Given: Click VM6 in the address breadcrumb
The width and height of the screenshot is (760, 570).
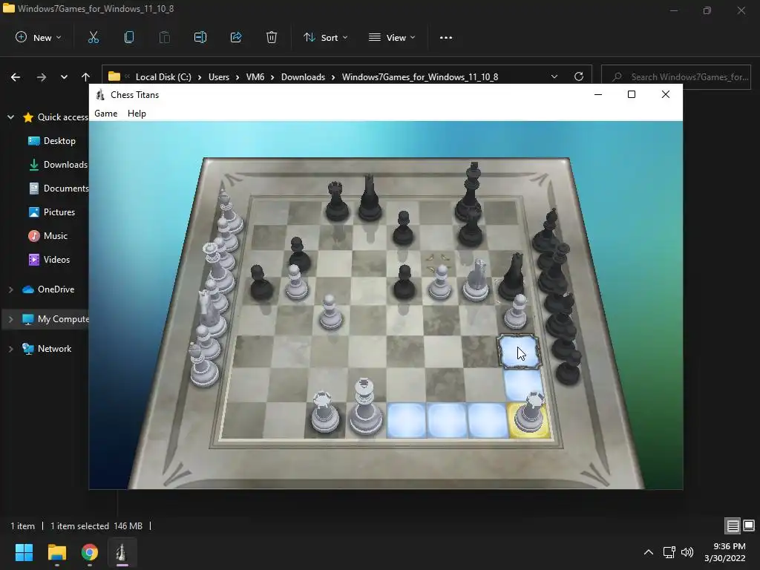Looking at the screenshot, I should click(255, 77).
